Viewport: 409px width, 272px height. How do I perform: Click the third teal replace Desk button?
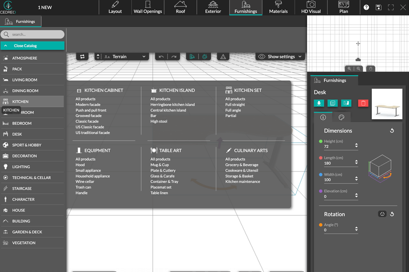click(346, 103)
